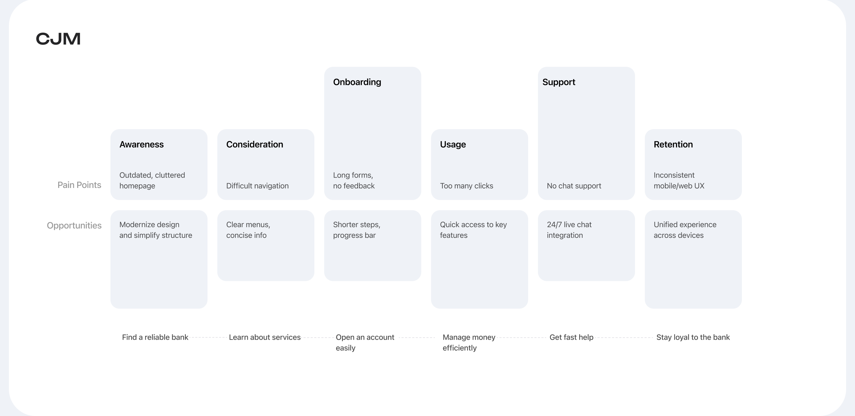The height and width of the screenshot is (416, 855).
Task: Select the Support stage heading
Action: tap(559, 82)
